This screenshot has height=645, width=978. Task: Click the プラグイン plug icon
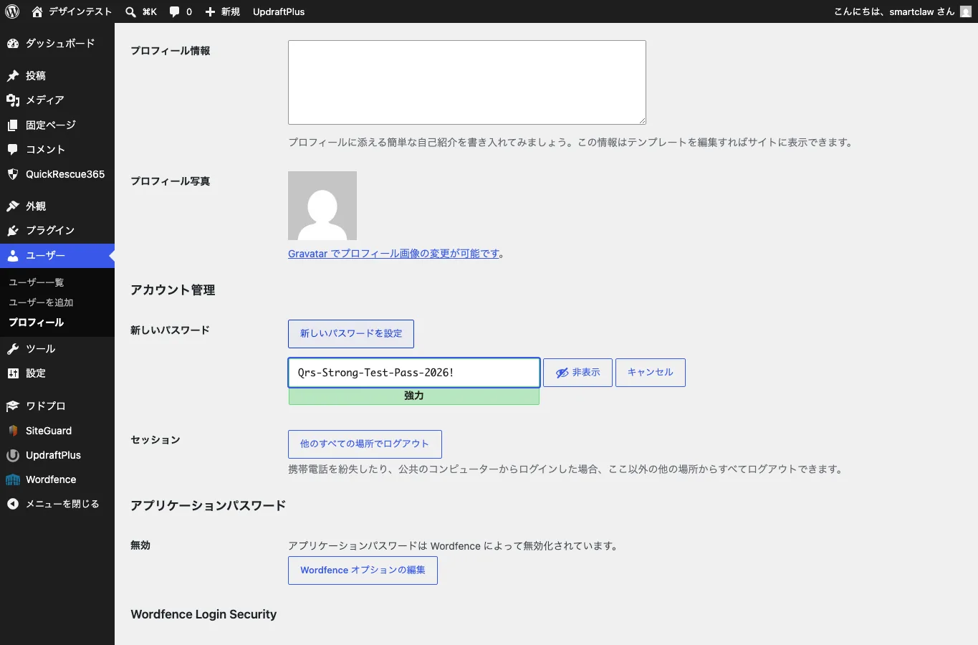[13, 231]
